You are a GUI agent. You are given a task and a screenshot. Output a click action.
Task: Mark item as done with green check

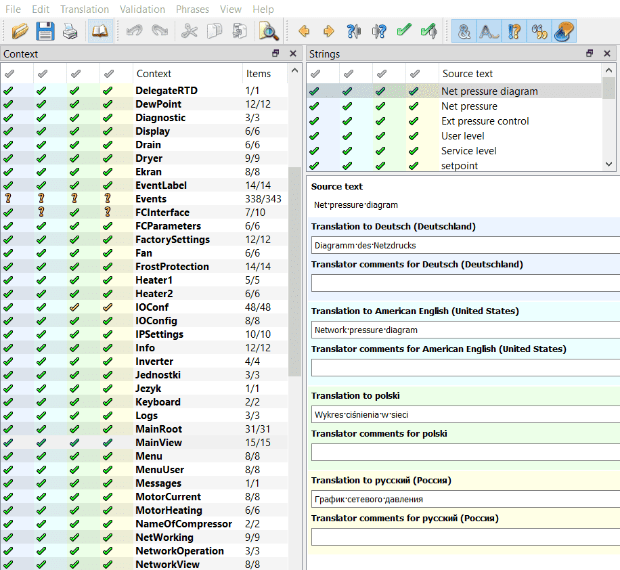click(404, 31)
